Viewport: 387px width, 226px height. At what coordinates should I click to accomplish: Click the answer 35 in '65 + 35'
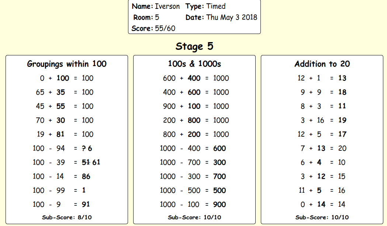(61, 92)
